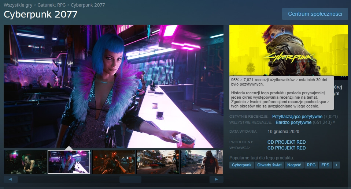Select the fifth thumbnail on the right

pos(202,162)
